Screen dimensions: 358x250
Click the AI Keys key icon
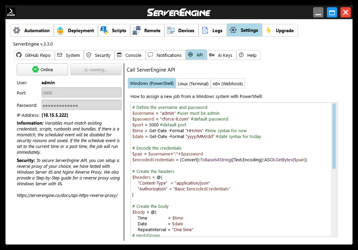212,55
